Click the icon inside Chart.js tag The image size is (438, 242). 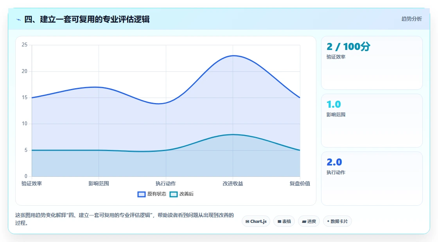[247, 222]
